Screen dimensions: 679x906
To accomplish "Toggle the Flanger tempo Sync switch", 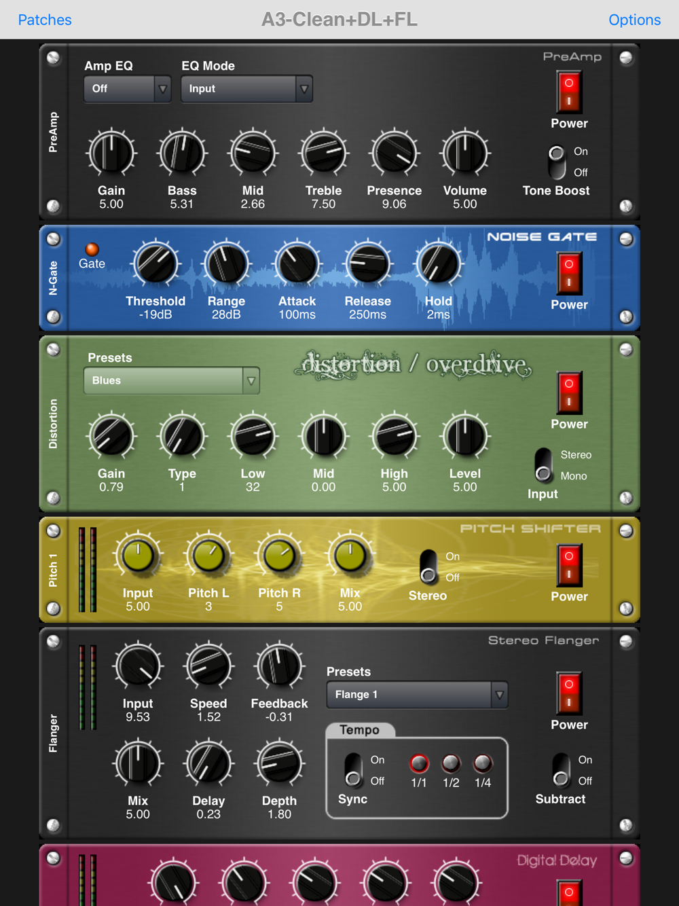I will point(353,770).
